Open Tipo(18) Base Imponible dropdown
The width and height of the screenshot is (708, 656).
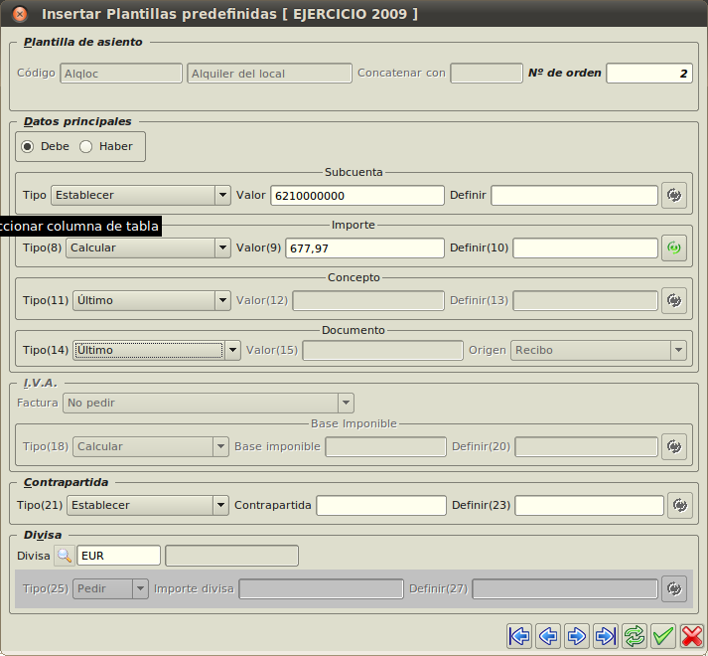point(150,446)
